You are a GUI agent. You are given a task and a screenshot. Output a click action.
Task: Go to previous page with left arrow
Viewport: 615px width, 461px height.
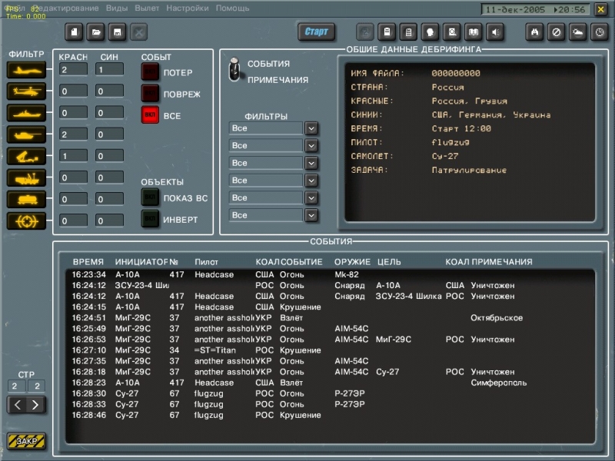tap(17, 405)
